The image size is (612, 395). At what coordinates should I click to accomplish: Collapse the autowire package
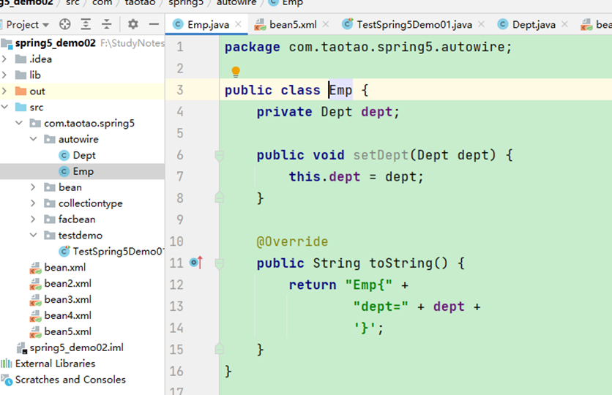(x=34, y=139)
